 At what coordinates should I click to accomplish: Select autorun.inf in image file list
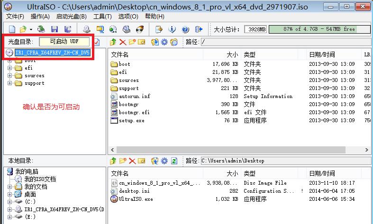tap(135, 96)
